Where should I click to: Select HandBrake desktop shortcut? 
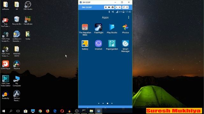pyautogui.click(x=28, y=20)
